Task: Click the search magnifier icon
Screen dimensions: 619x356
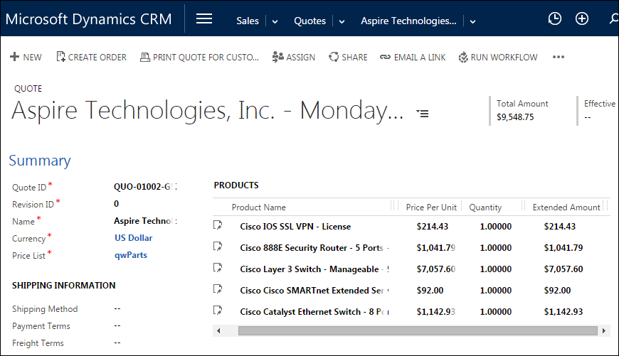Action: (613, 19)
